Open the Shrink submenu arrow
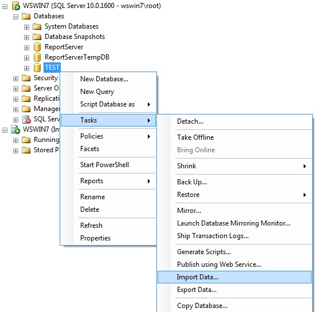The height and width of the screenshot is (312, 322). tap(305, 166)
